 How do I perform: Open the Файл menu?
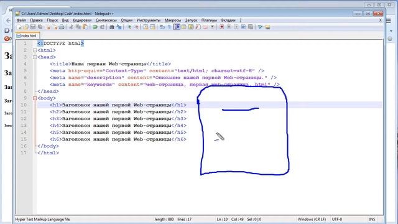pos(21,20)
